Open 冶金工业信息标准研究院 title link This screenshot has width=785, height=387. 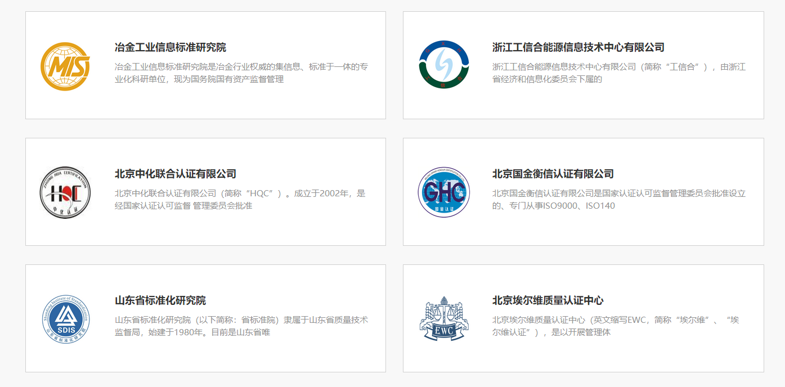[171, 47]
